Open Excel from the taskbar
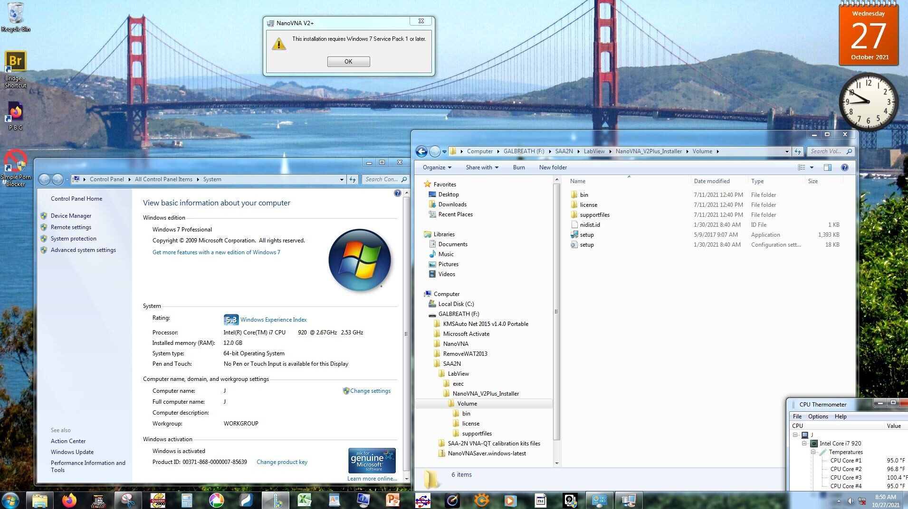 (305, 500)
